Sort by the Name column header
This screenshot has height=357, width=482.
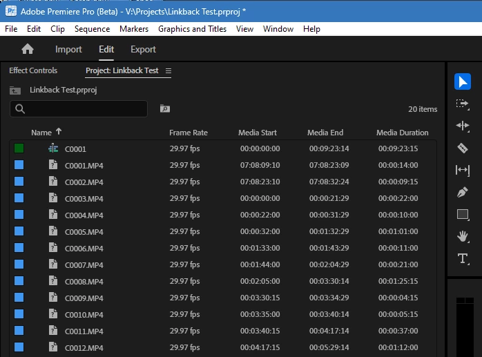41,133
